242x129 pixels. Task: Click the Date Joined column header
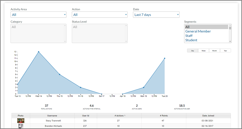208,115
